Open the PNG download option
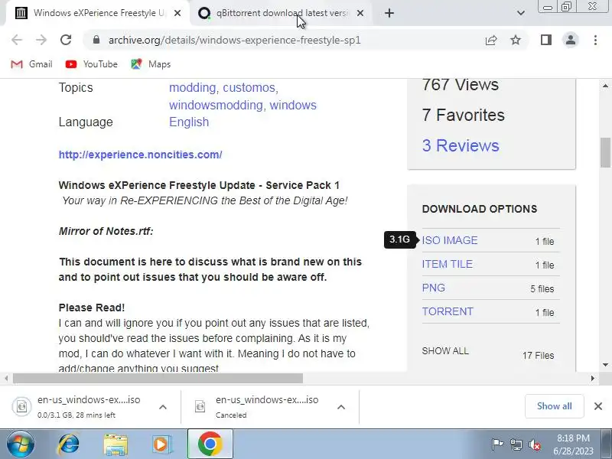The image size is (612, 459). tap(433, 288)
